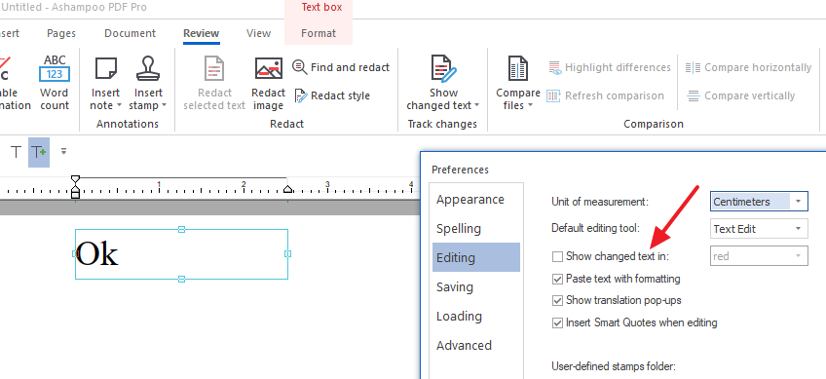Click Refresh comparison
The image size is (826, 379).
pyautogui.click(x=605, y=95)
